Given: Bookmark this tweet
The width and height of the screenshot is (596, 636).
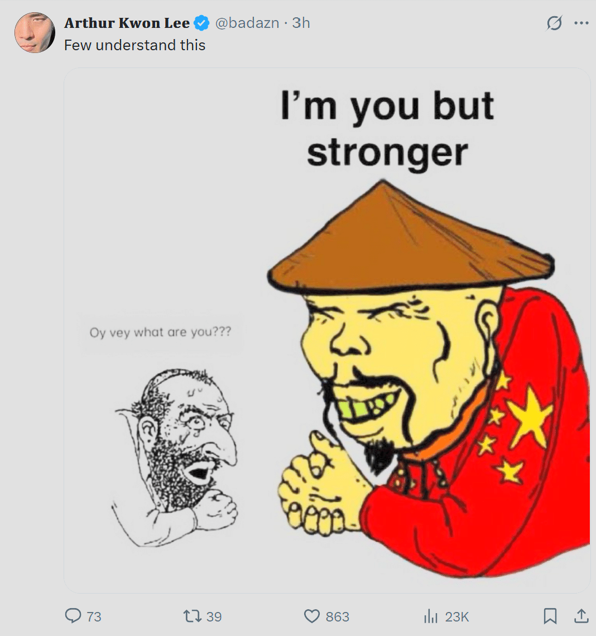Looking at the screenshot, I should 550,616.
